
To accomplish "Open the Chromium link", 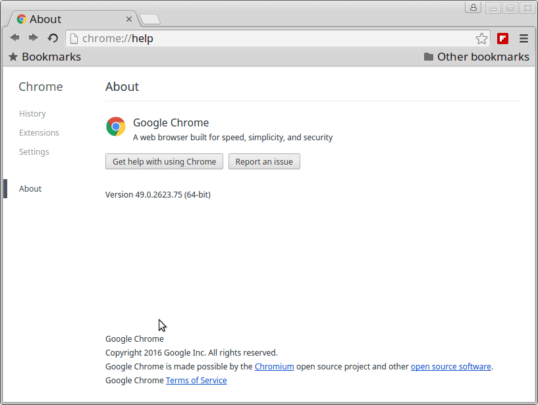I will click(274, 367).
